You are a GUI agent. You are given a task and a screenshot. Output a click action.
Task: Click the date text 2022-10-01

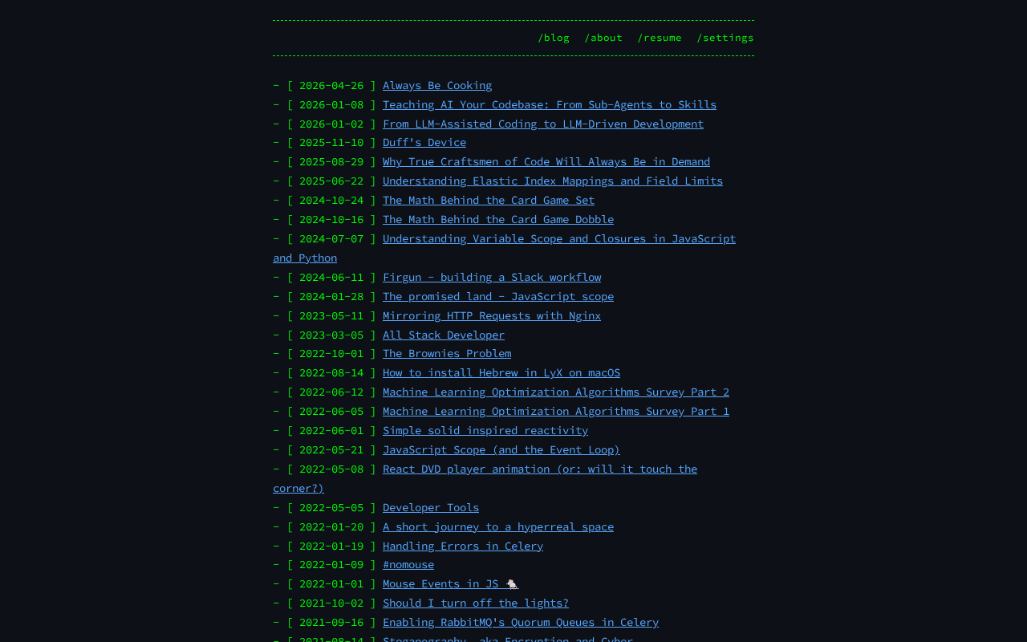point(331,353)
